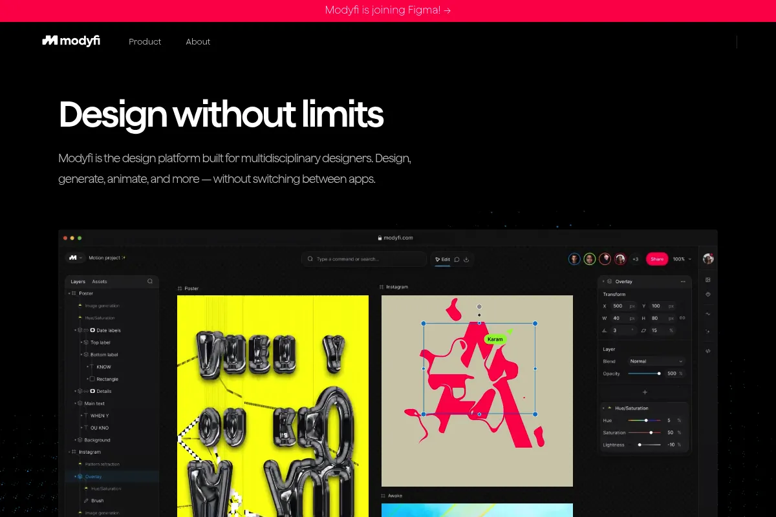Image resolution: width=776 pixels, height=517 pixels.
Task: Select the Rectangle layer
Action: 107,379
